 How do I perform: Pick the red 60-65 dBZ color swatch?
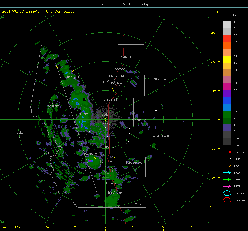(227, 39)
